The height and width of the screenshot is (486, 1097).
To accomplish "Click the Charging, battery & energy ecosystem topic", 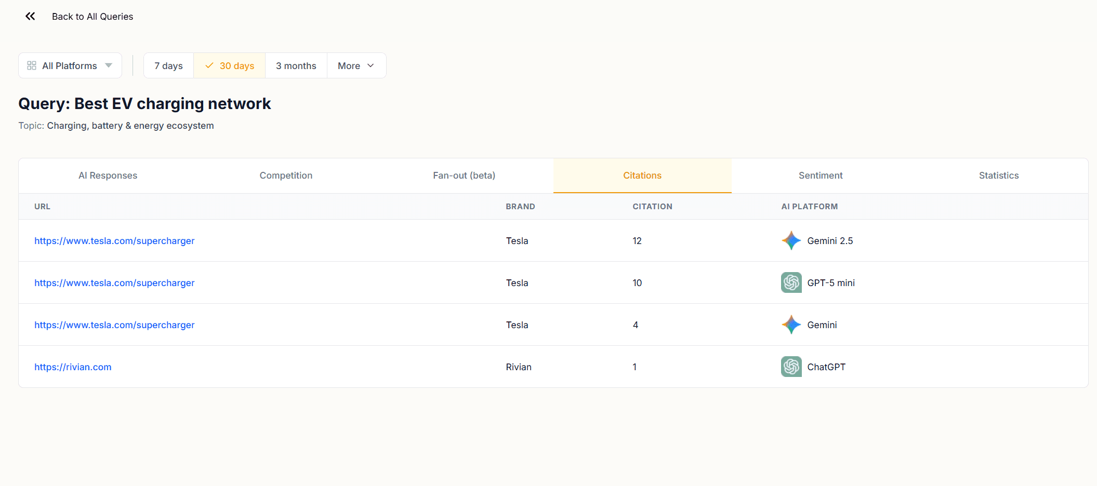I will pyautogui.click(x=130, y=126).
